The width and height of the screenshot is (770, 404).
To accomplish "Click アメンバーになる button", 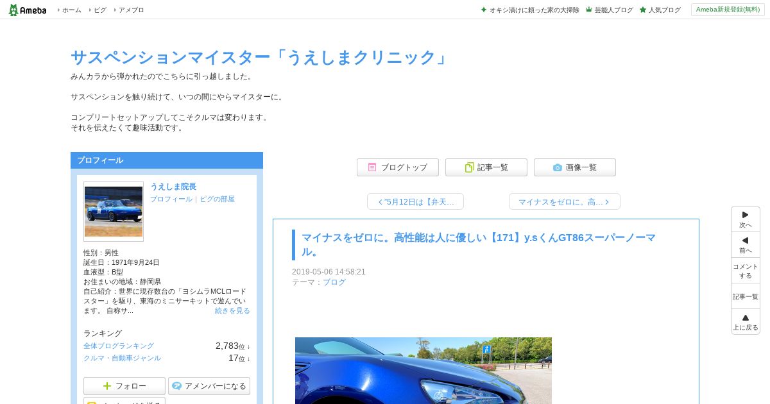I will click(209, 386).
